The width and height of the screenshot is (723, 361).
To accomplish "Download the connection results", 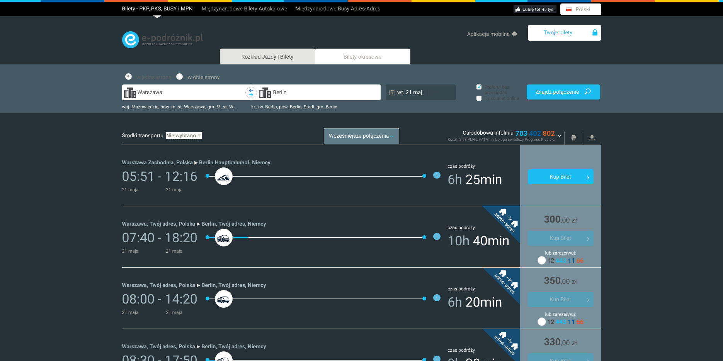I will pyautogui.click(x=592, y=137).
